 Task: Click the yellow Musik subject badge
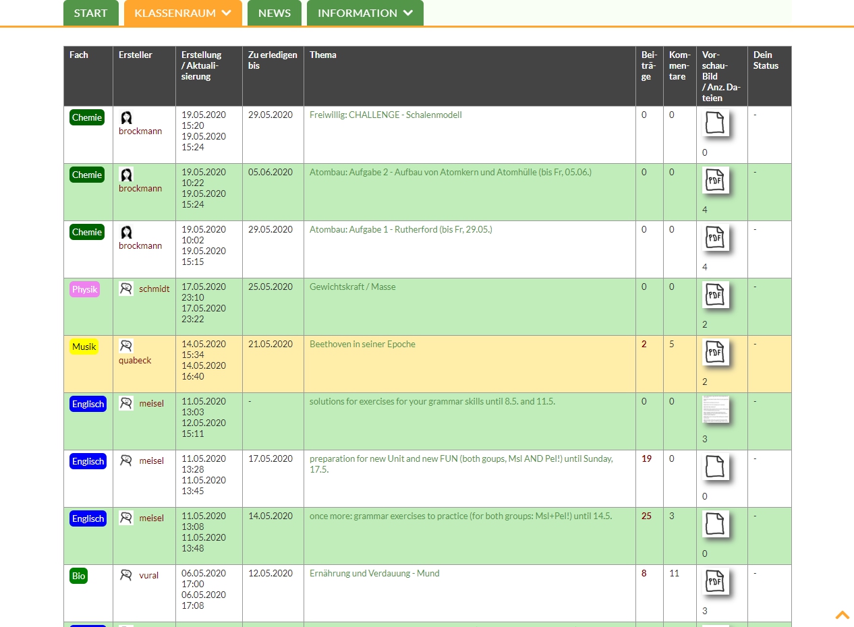coord(84,347)
